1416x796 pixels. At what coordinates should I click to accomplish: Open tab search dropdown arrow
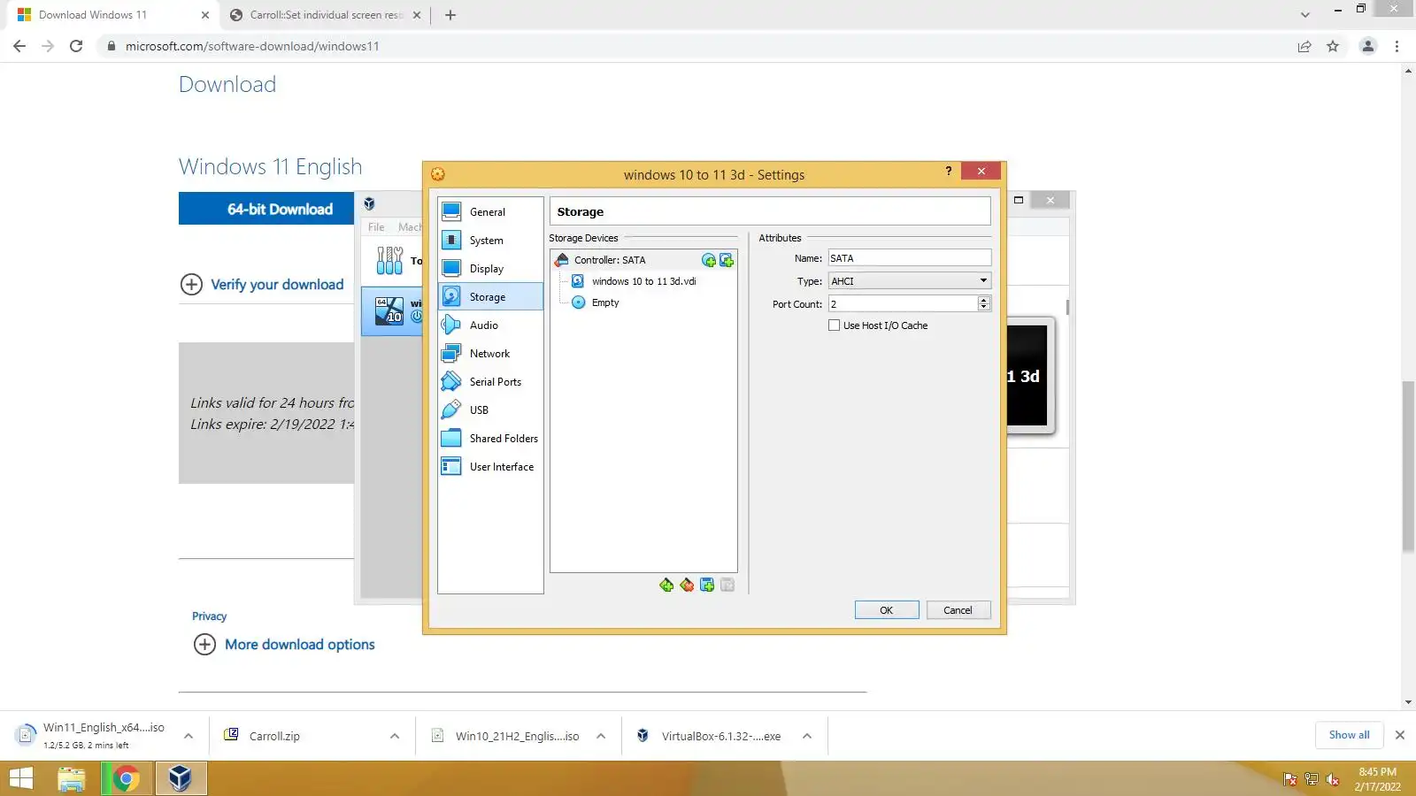point(1304,15)
